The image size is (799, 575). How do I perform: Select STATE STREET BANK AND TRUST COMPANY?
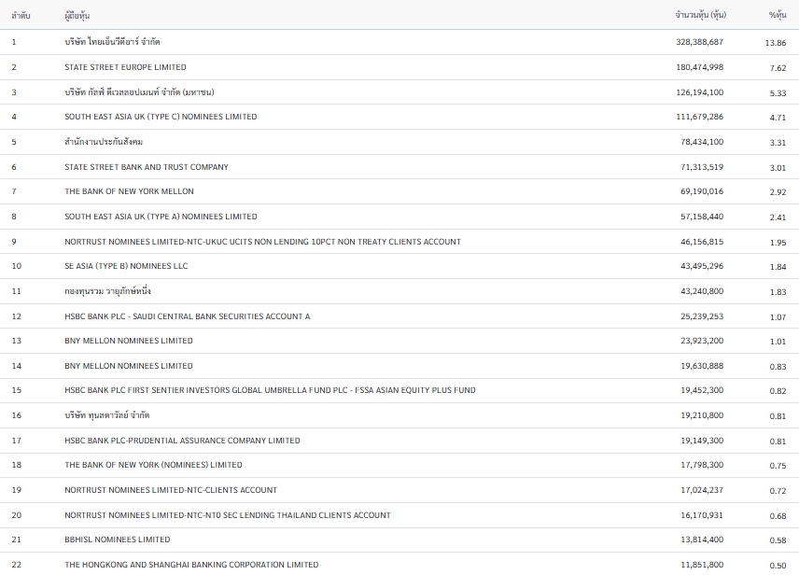click(x=147, y=167)
